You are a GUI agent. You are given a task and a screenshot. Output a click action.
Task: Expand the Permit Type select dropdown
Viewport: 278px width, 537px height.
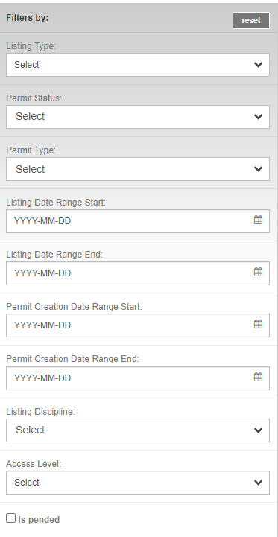[138, 169]
